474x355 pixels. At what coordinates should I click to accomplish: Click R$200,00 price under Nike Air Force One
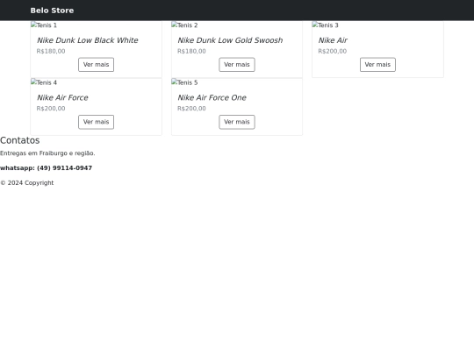(x=191, y=109)
